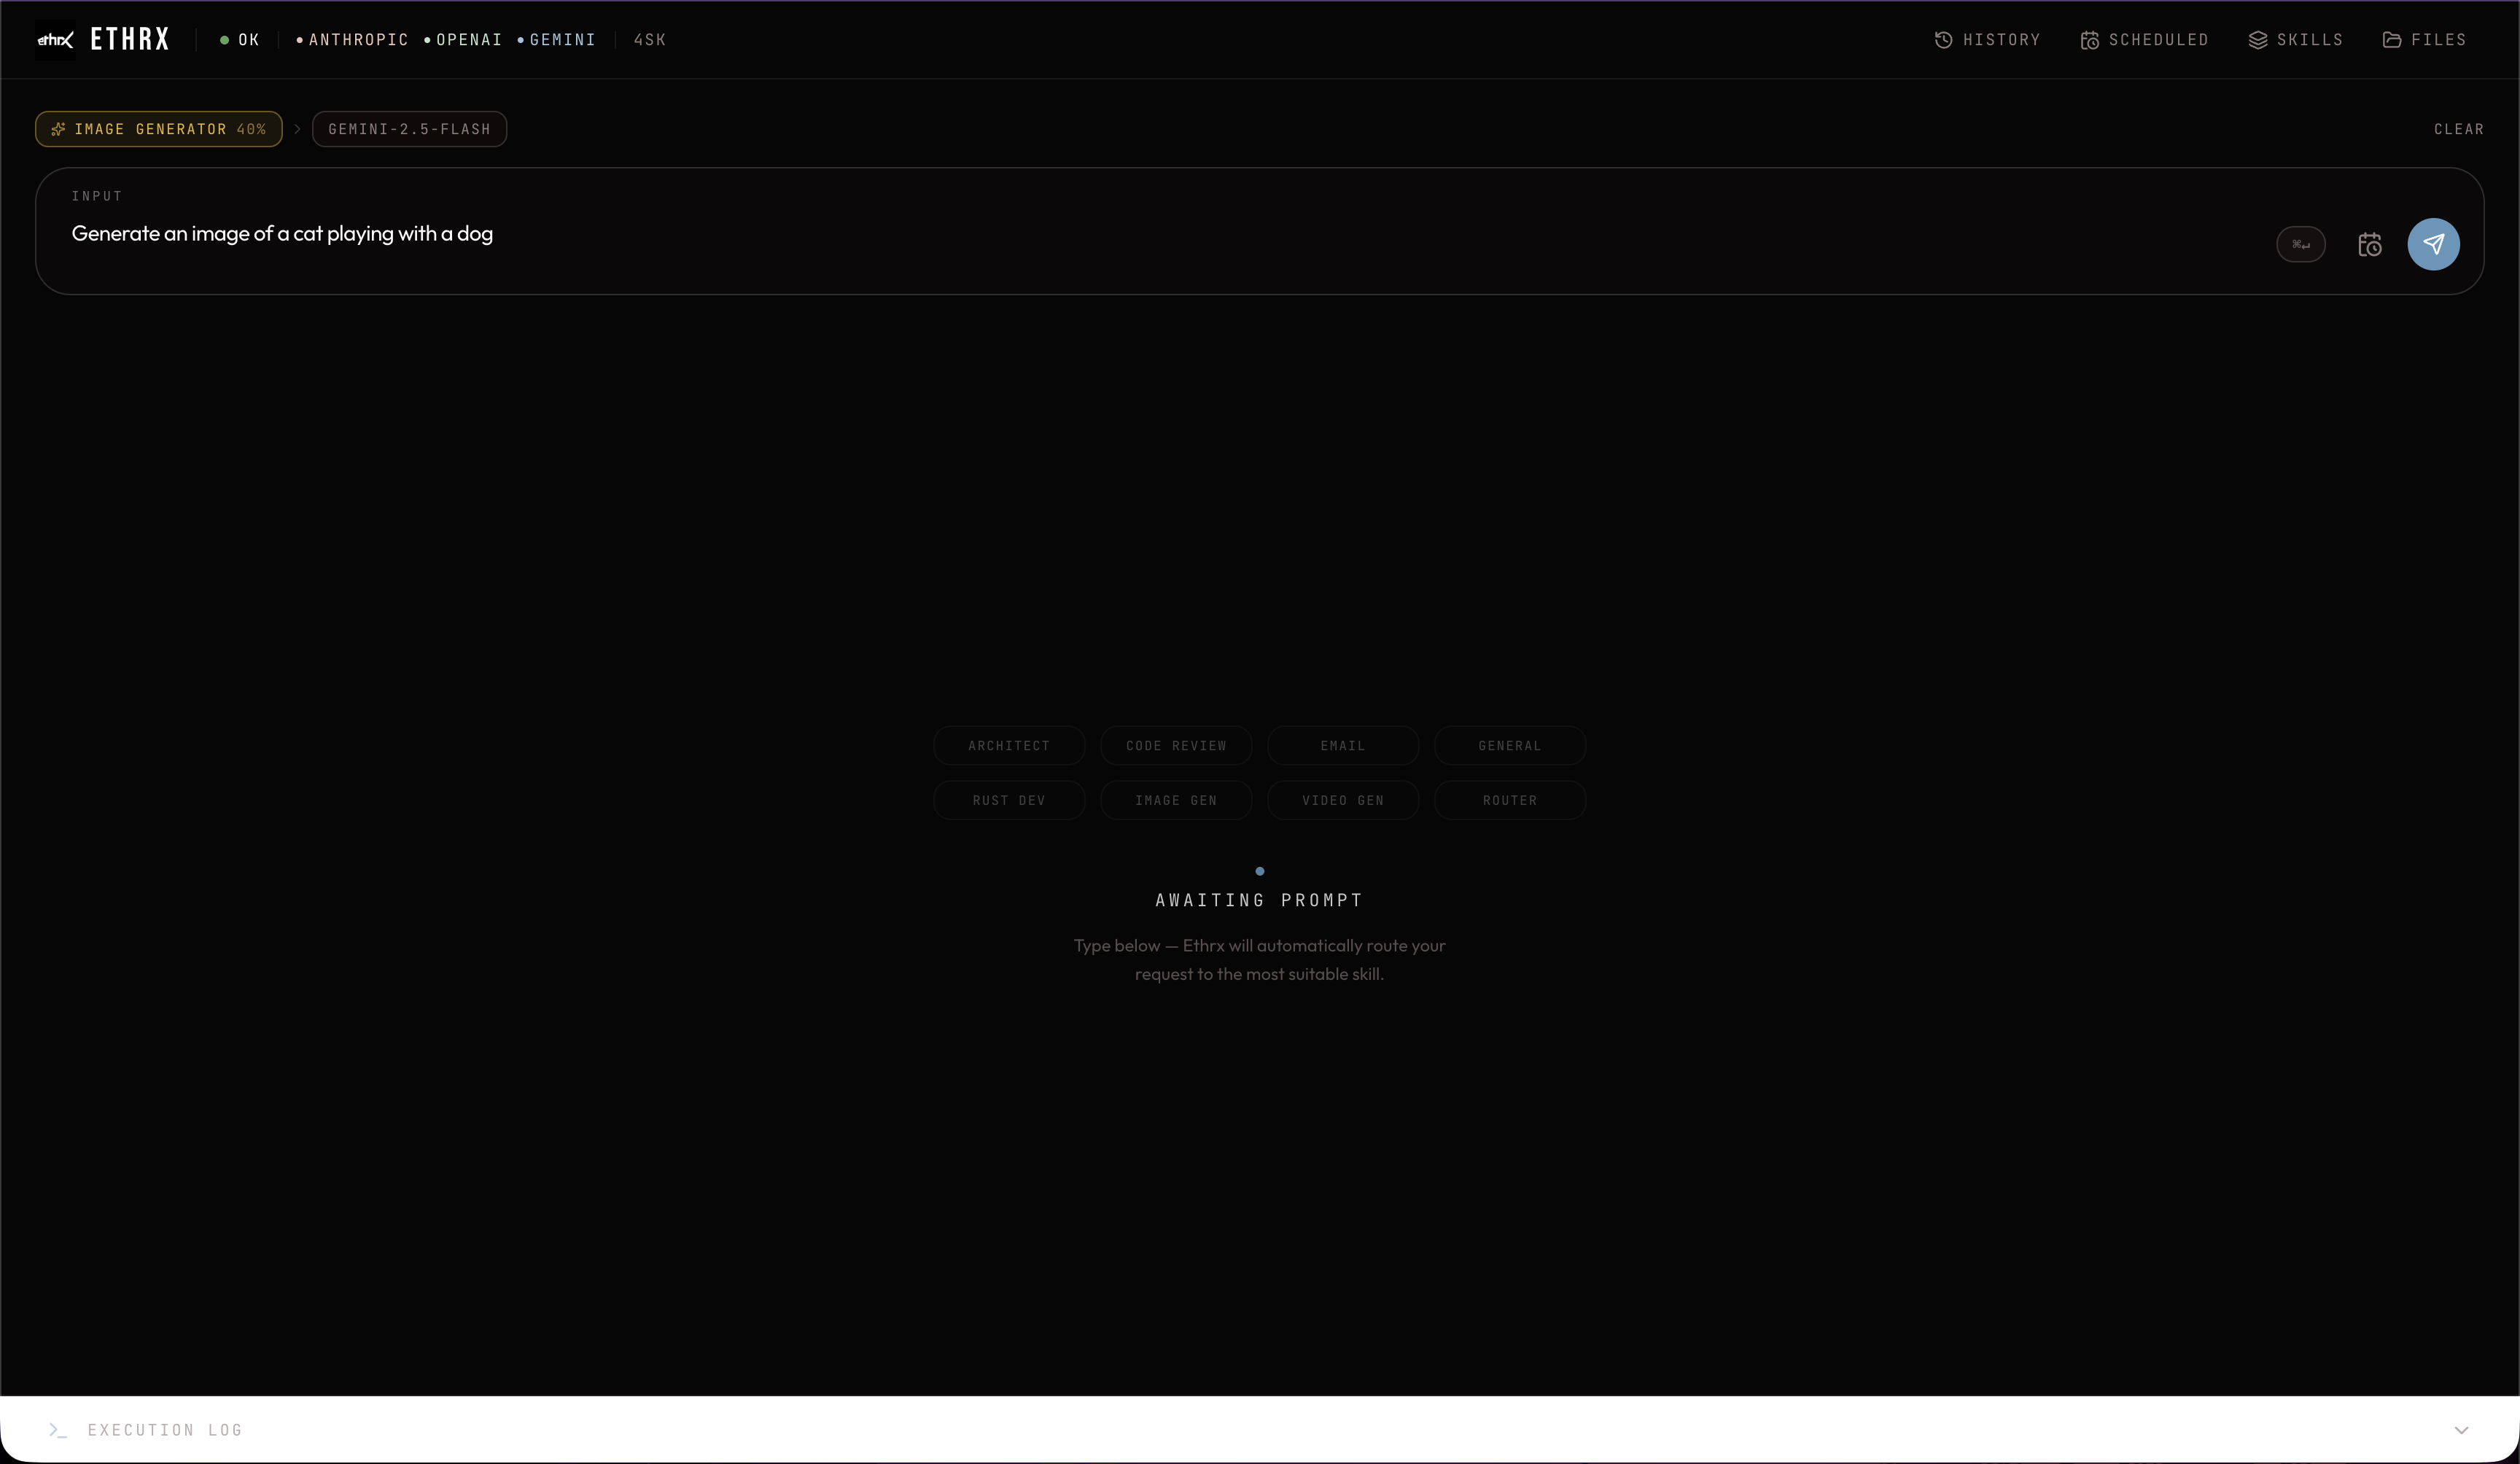This screenshot has height=1464, width=2520.
Task: Click the Ethrx logo icon
Action: (x=55, y=40)
